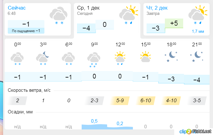Click the По ощущению −1 feels-like label
The image size is (213, 135).
[x=26, y=31]
